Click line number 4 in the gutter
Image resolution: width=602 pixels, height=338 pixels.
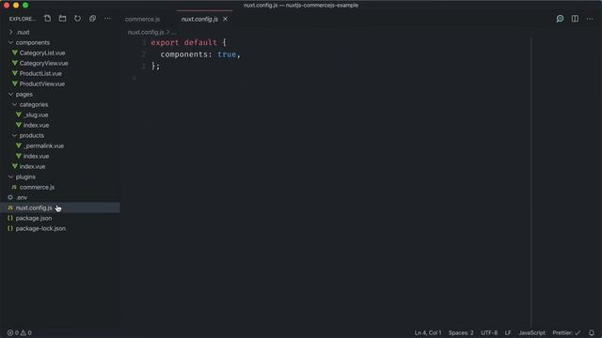tap(134, 78)
